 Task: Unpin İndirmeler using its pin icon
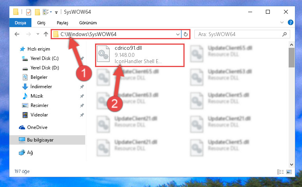82,87
